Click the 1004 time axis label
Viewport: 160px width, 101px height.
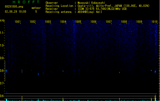(x=63, y=22)
